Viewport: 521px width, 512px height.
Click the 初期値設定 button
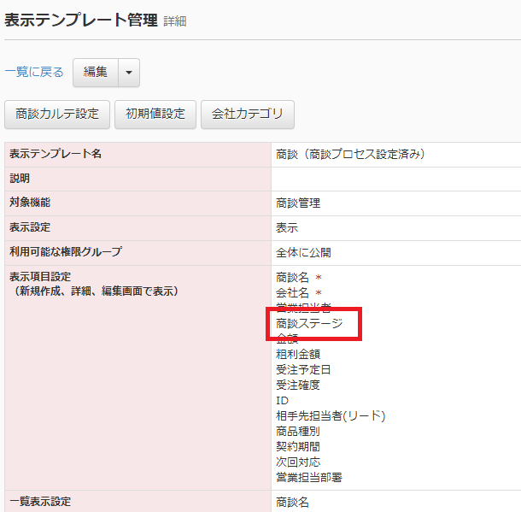click(x=155, y=114)
